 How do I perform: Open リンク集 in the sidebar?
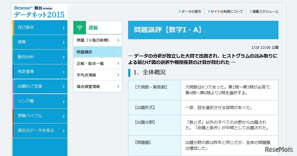(x=40, y=101)
